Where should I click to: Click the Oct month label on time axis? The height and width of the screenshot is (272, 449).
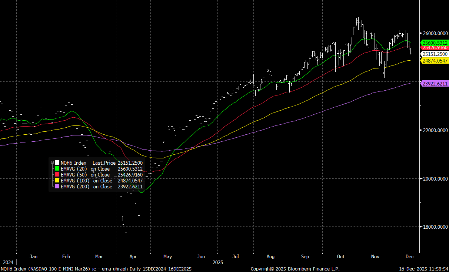340,256
